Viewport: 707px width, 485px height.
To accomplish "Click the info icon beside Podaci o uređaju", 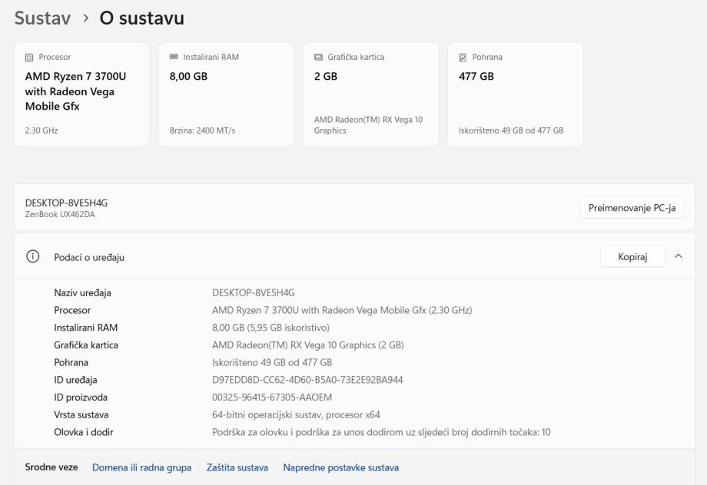I will (33, 258).
